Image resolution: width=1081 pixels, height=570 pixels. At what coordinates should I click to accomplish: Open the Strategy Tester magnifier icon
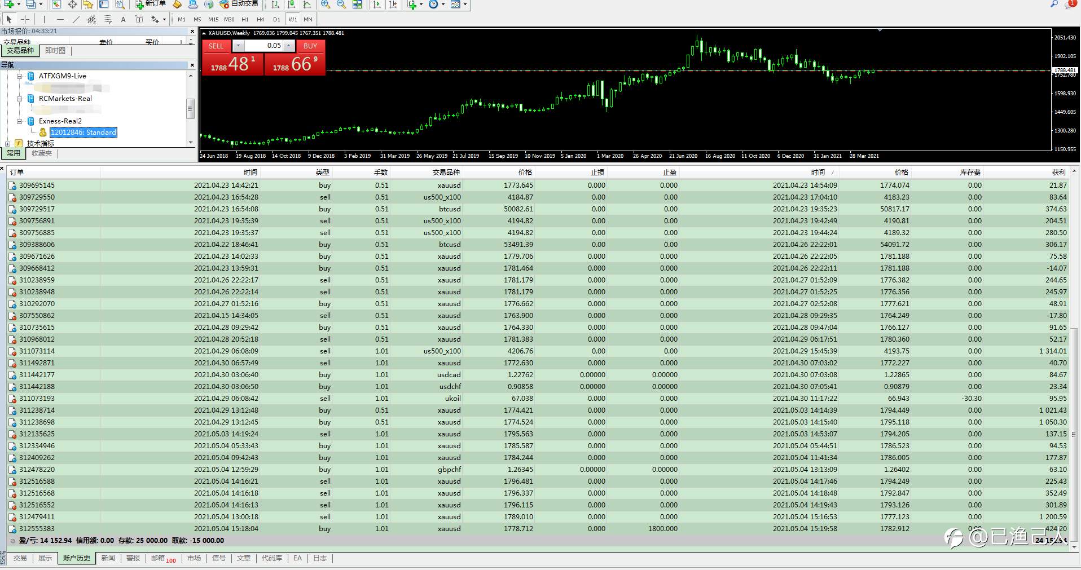click(x=120, y=5)
